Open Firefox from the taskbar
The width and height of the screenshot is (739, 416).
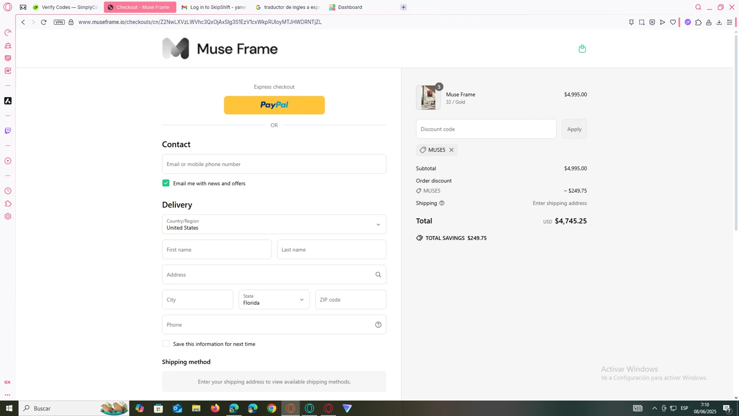pos(215,408)
